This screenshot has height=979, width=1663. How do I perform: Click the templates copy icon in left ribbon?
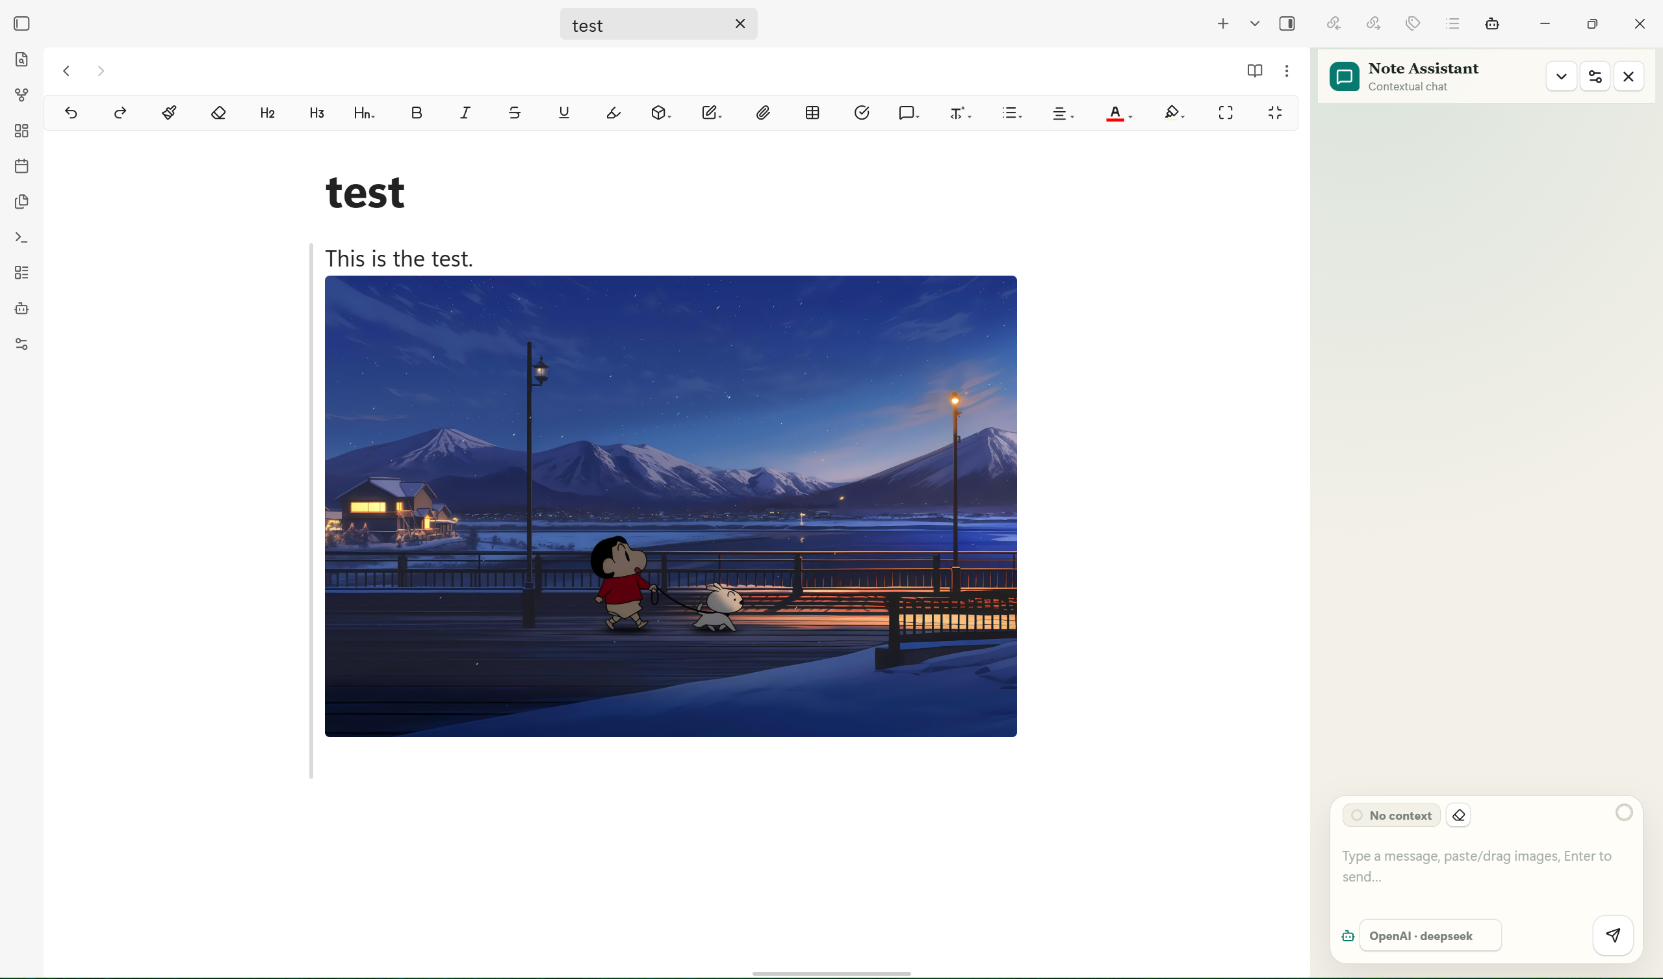22,202
